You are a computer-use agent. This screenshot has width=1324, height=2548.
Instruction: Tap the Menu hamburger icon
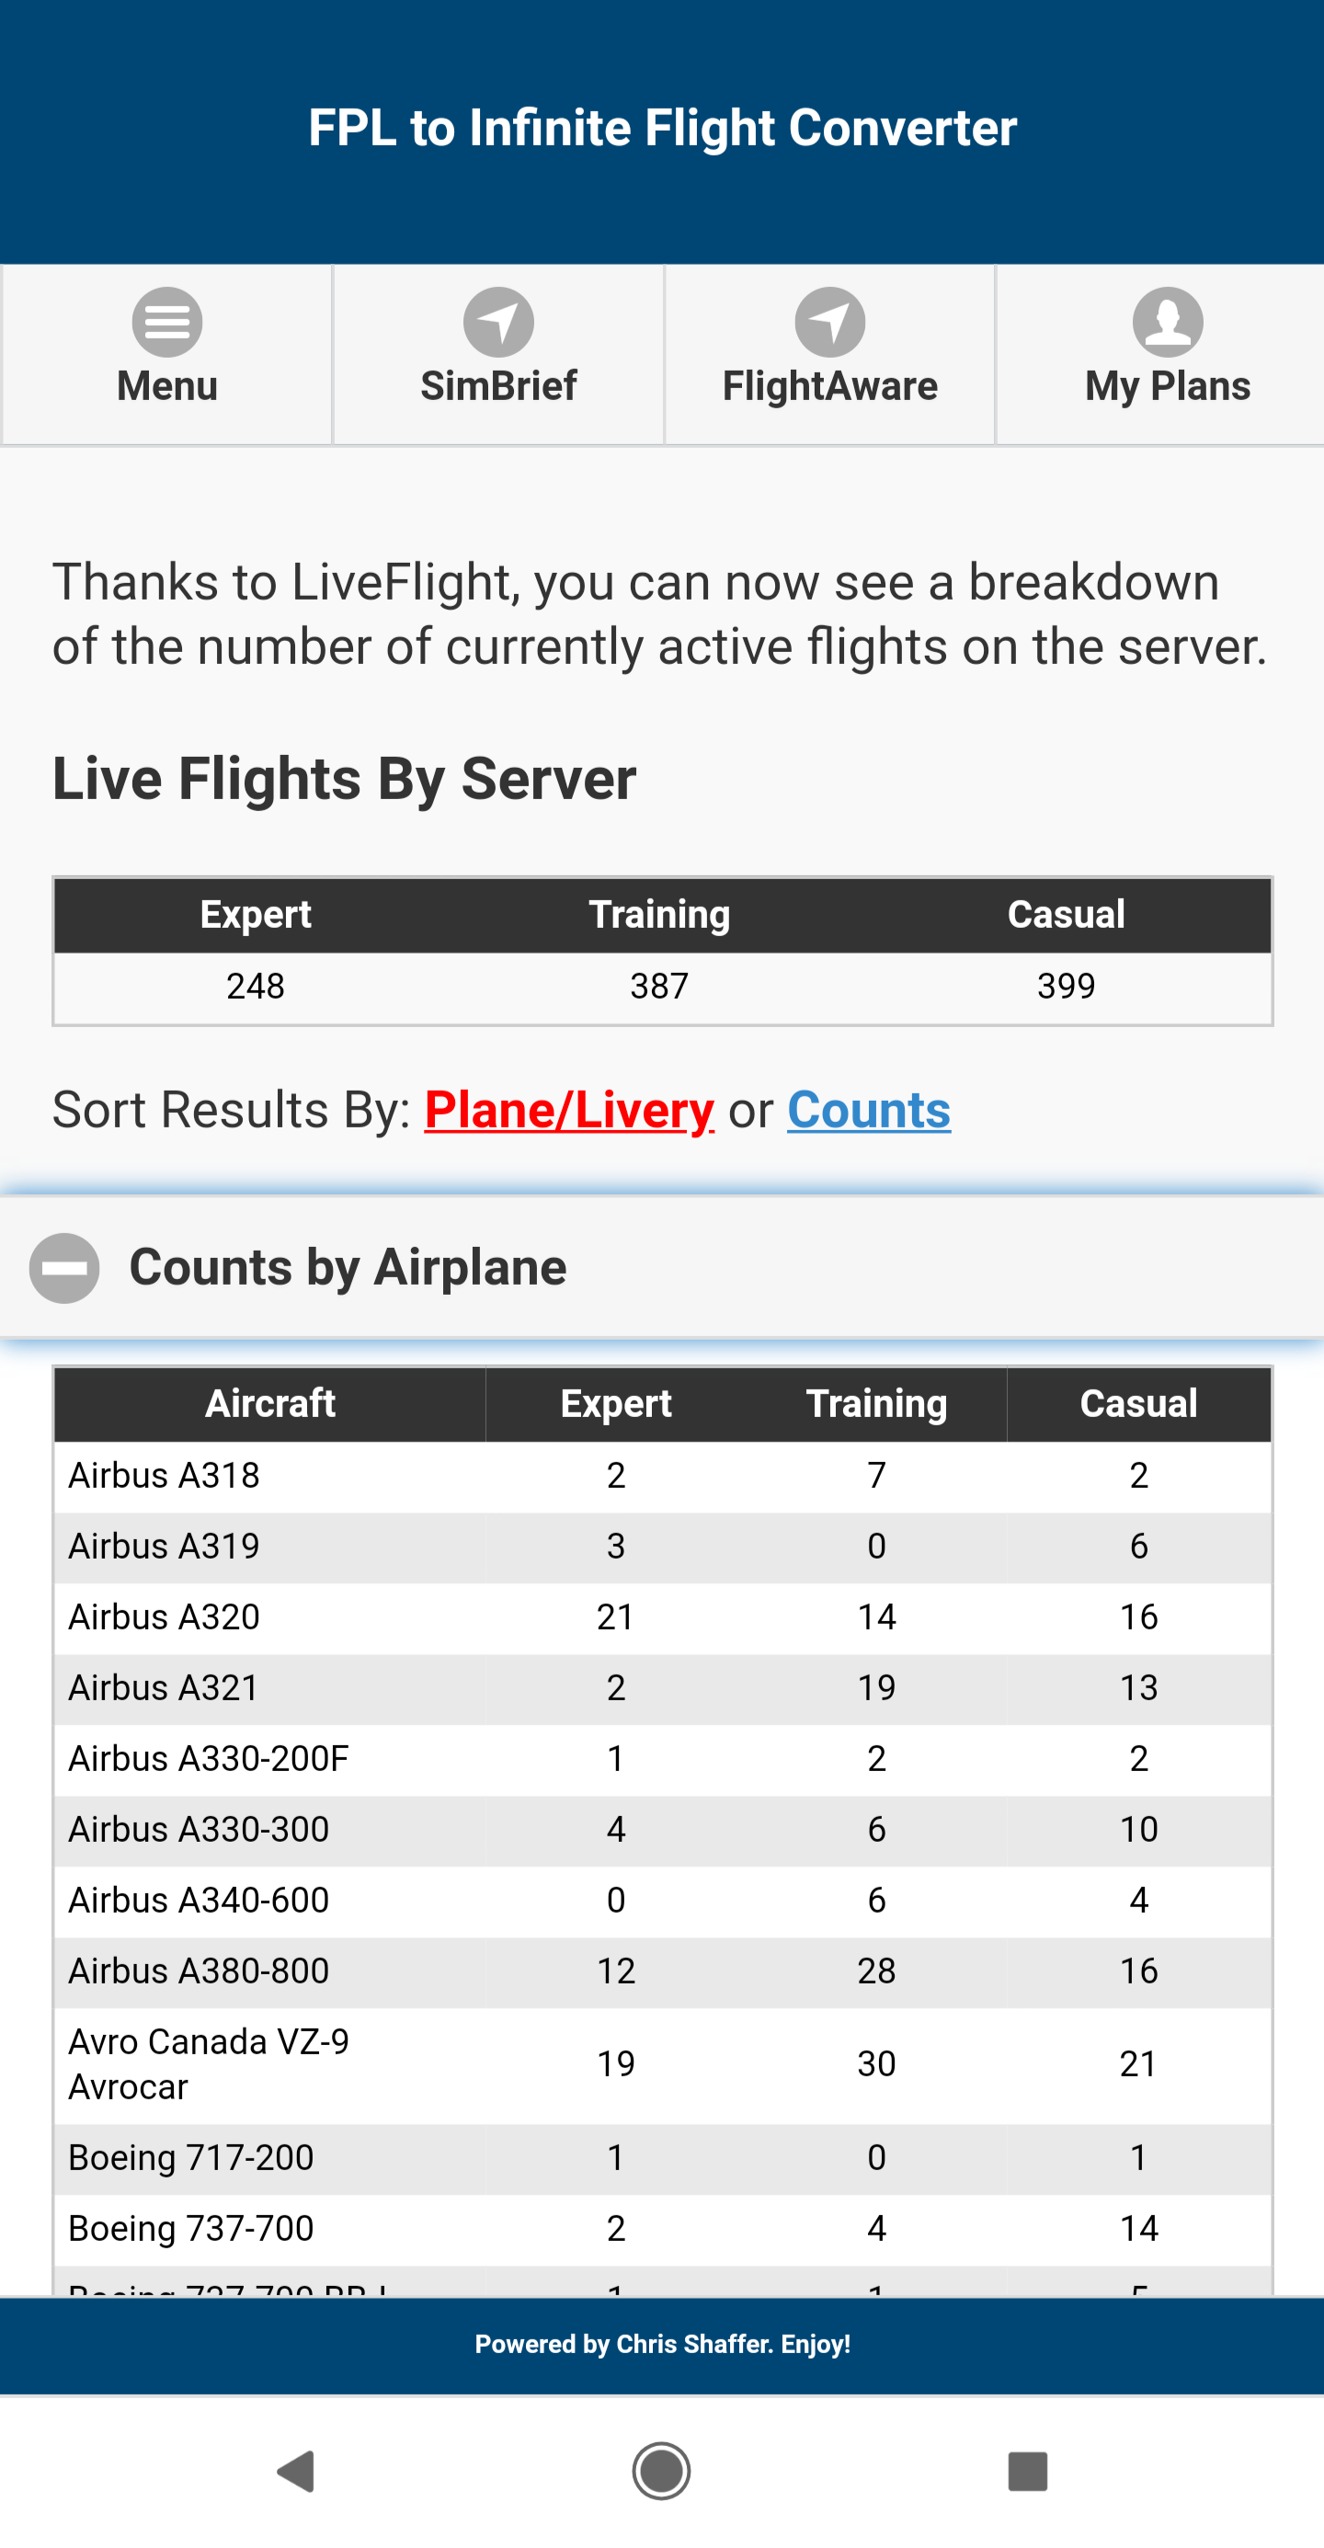167,323
